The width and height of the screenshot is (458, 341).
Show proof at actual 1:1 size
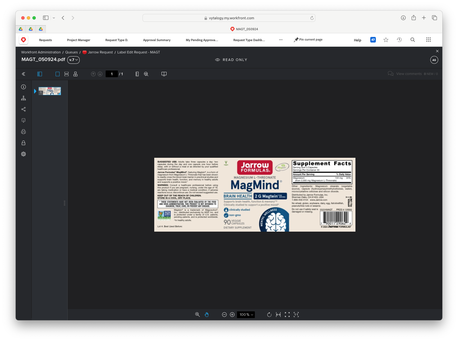296,315
